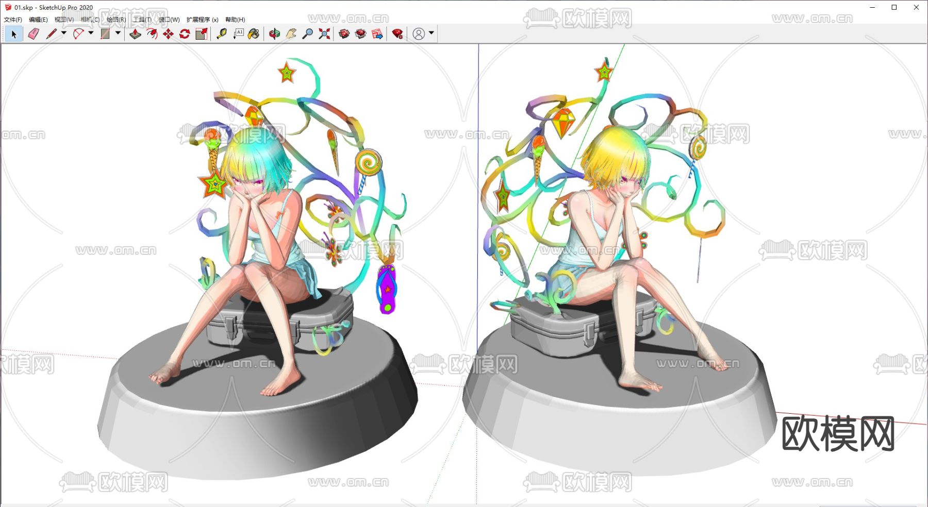This screenshot has width=928, height=507.
Task: Open the Line tool dropdown arrow
Action: click(64, 33)
